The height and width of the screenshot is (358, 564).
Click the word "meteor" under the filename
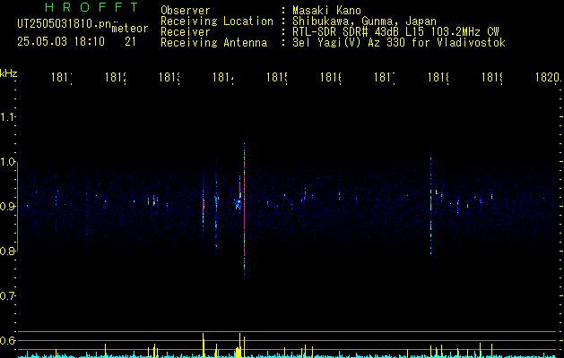(130, 29)
